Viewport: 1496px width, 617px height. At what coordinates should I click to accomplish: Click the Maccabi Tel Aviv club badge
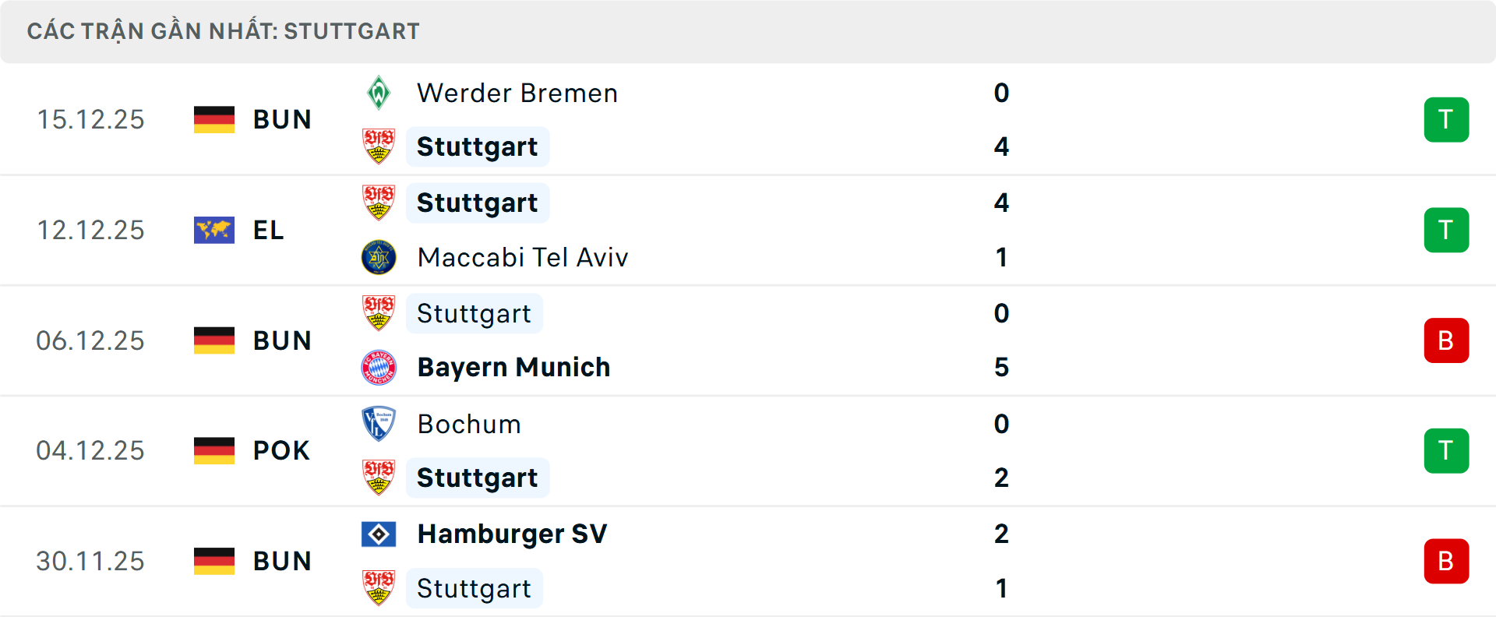click(x=379, y=256)
